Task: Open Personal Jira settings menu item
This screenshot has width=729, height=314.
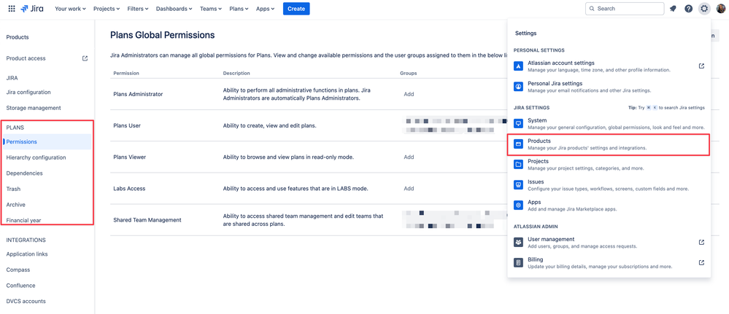Action: pyautogui.click(x=609, y=87)
